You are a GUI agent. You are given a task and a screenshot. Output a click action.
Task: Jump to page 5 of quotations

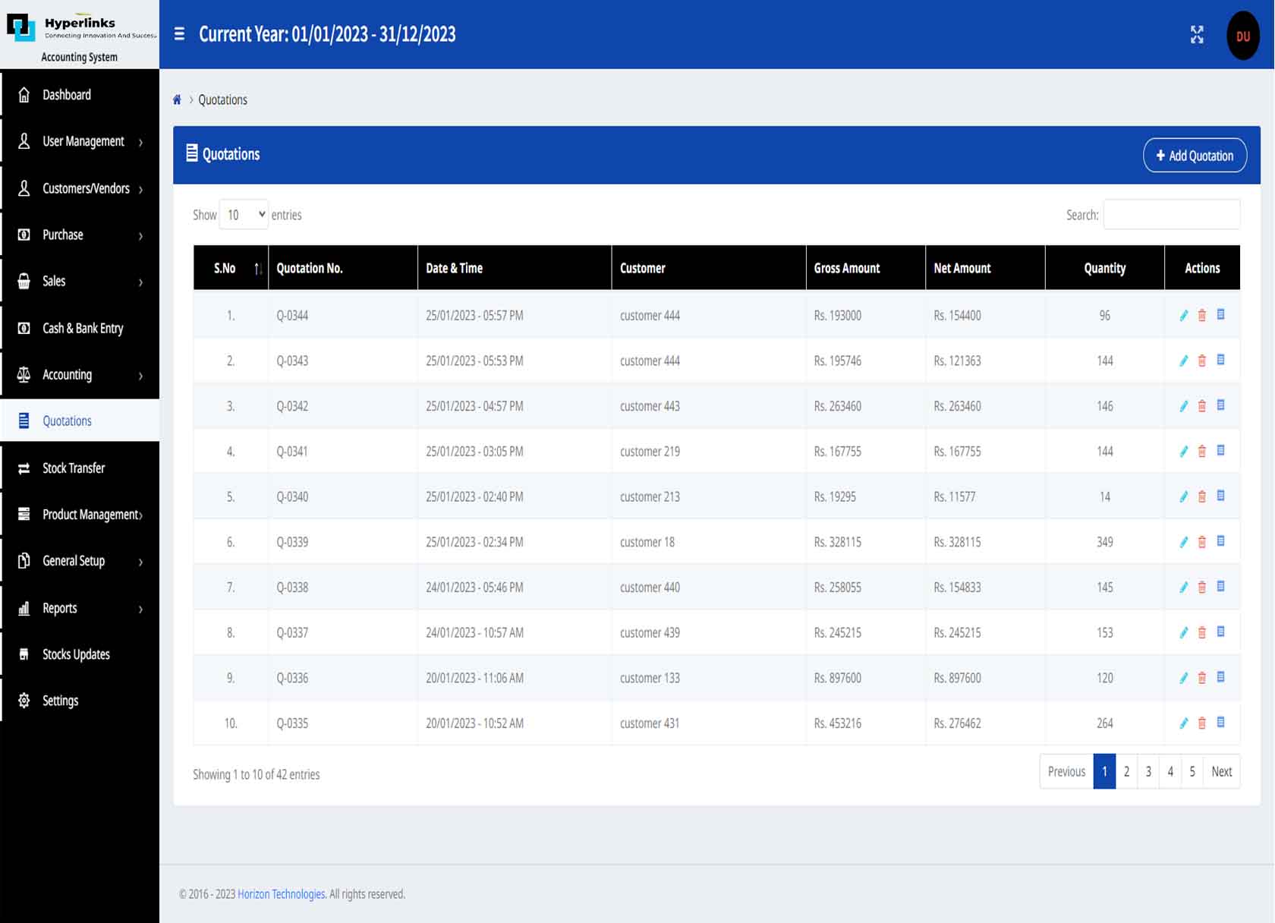click(x=1192, y=771)
